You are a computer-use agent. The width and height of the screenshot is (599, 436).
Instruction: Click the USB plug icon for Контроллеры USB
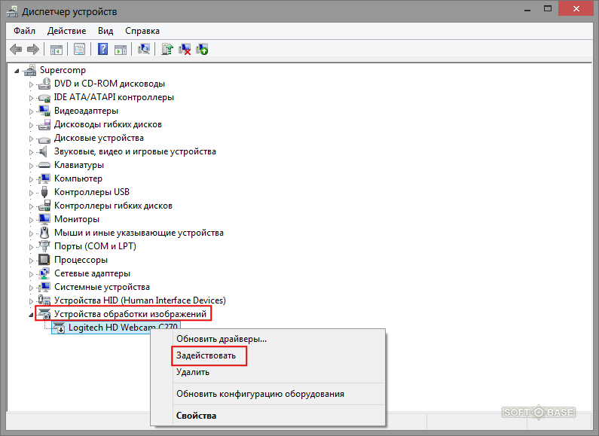44,192
